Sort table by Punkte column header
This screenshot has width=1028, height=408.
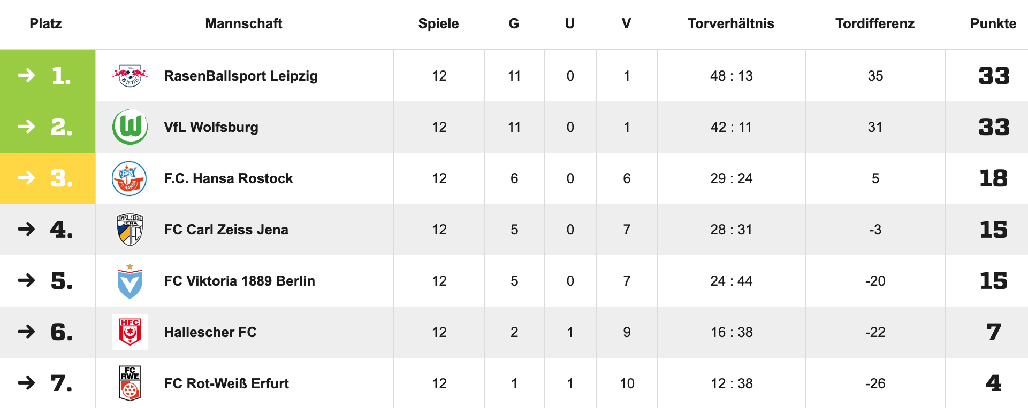tap(993, 23)
